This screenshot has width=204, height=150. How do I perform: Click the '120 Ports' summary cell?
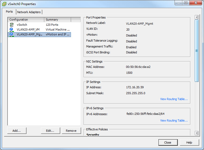click(x=52, y=25)
